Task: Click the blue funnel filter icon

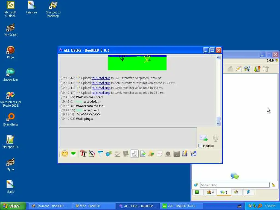Action: click(100, 154)
